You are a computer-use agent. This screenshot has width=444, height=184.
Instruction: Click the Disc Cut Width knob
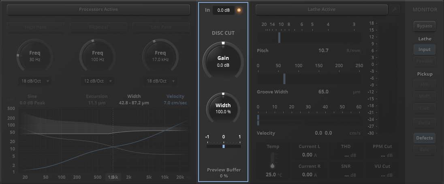click(x=223, y=108)
